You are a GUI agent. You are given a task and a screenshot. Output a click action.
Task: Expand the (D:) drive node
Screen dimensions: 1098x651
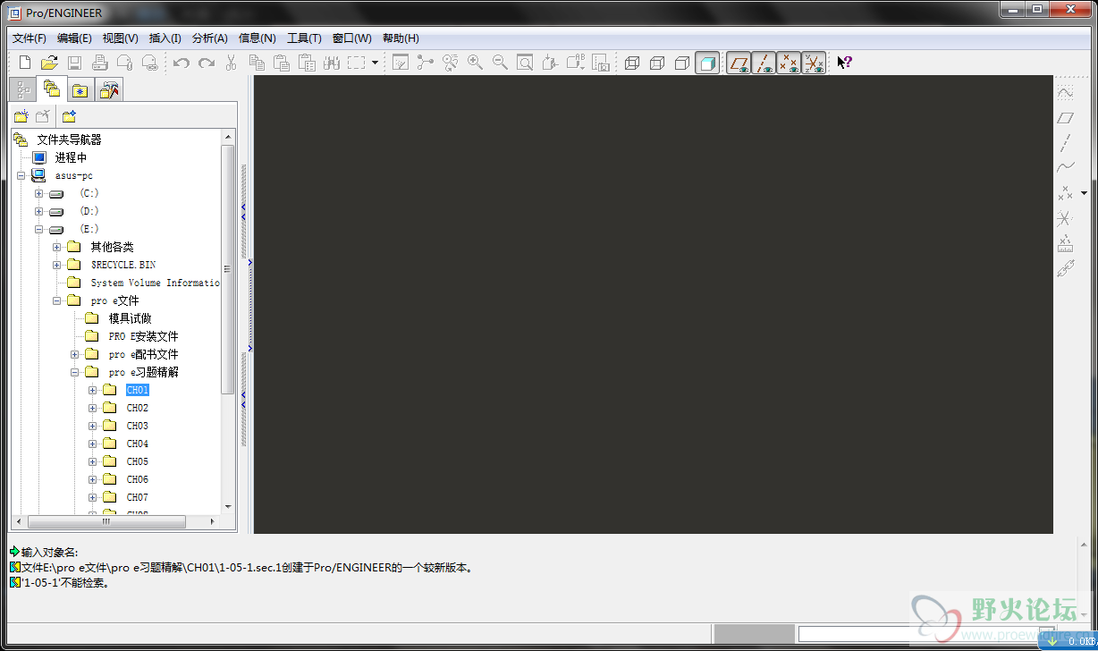[38, 211]
